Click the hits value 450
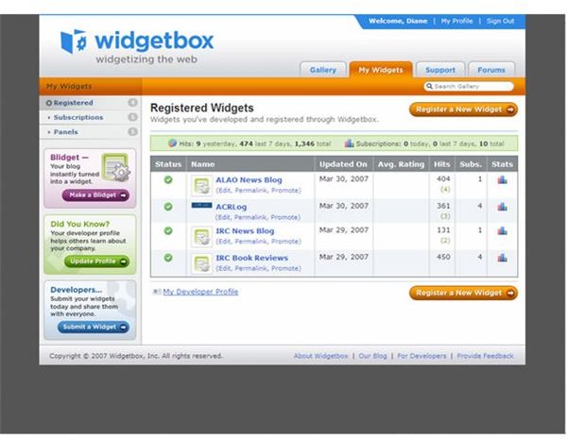The image size is (567, 439). pos(443,257)
